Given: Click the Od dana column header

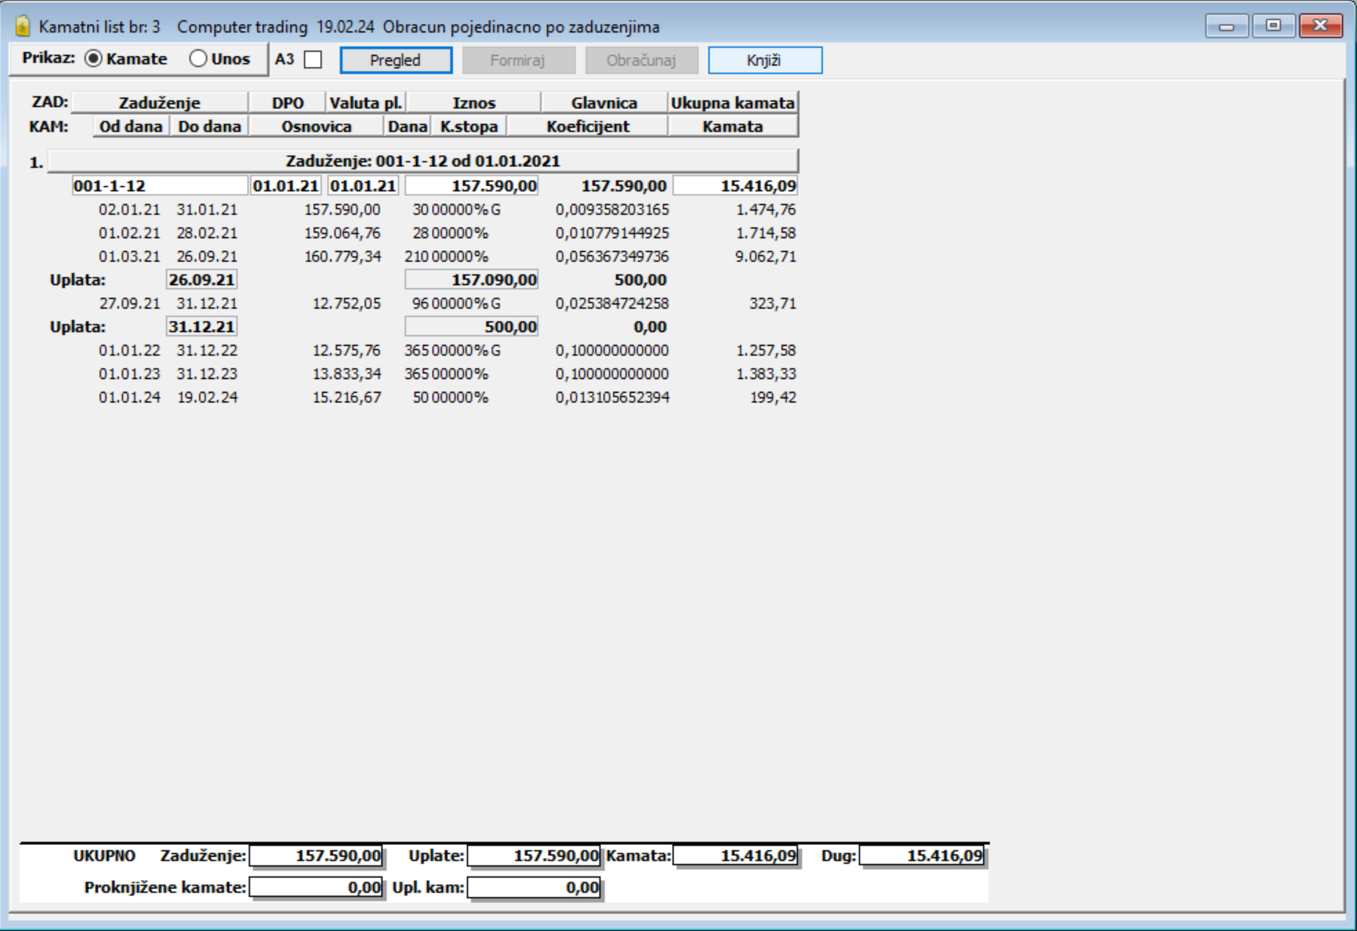Looking at the screenshot, I should pos(131,126).
